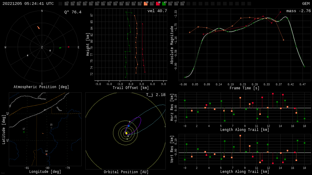Screen dimensions: 312x175
Task: Click the E compass label on polar plot
Action: click(x=78, y=47)
